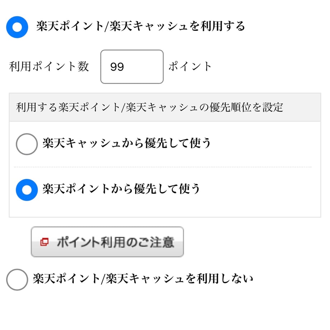Viewport: 330px width, 330px height.
Task: Click the 楽天ポイントから優先して使う label text
Action: 121,189
